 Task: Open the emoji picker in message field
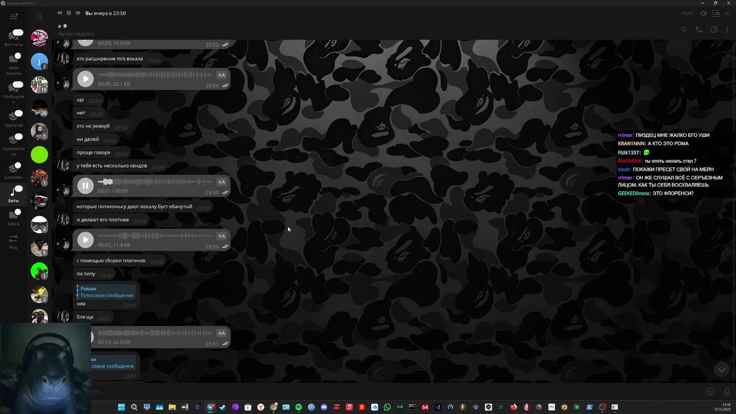[x=710, y=392]
